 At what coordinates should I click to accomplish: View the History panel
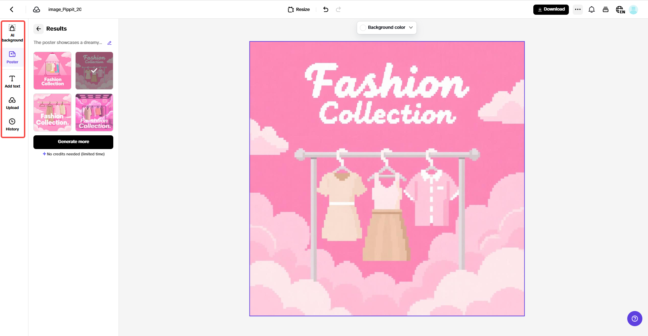(12, 124)
